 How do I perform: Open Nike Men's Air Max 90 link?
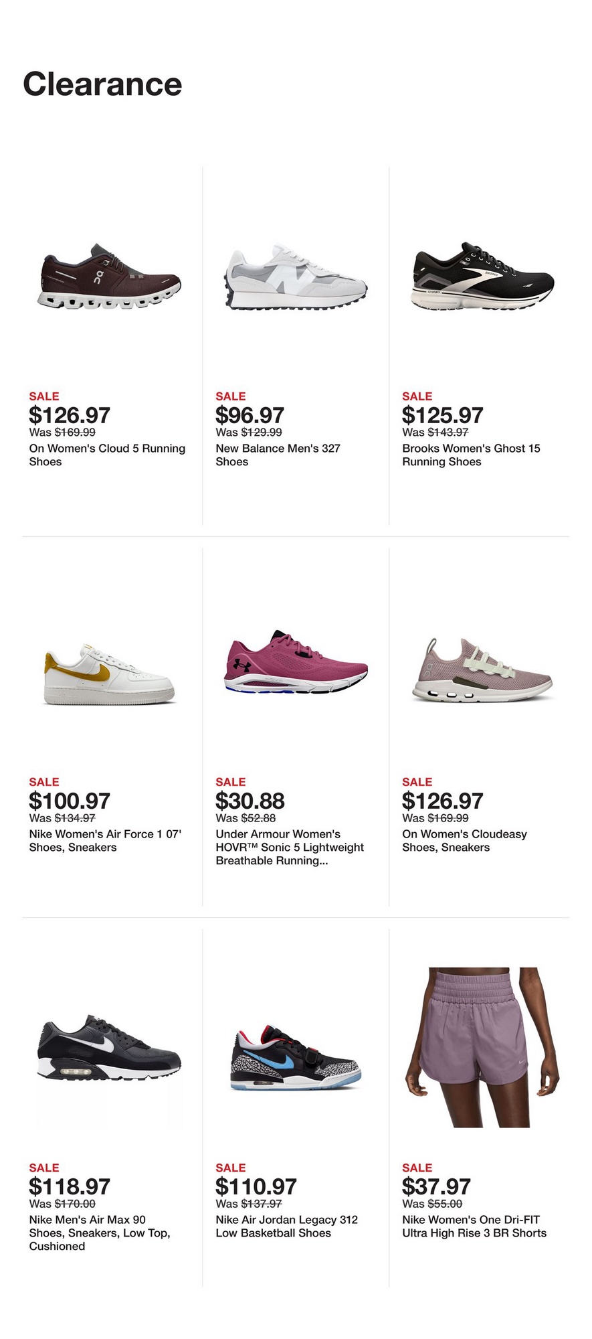pyautogui.click(x=99, y=1233)
